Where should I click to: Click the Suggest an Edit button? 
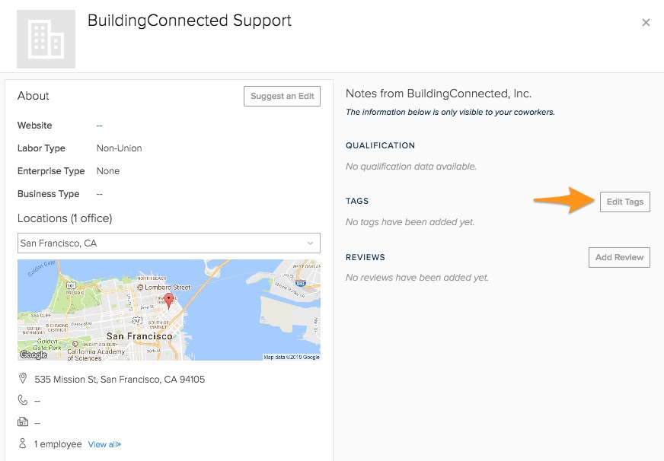point(282,97)
